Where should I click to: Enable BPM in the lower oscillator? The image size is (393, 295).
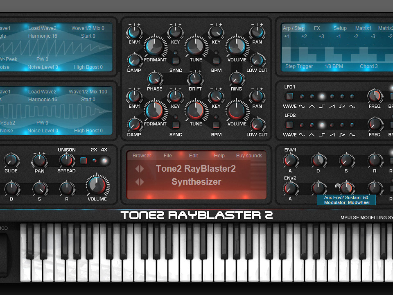[216, 125]
